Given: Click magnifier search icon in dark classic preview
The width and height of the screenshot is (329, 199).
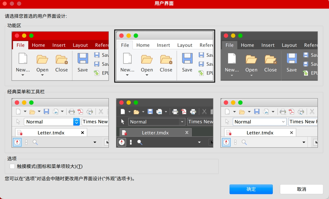Looking at the screenshot, I should [x=140, y=142].
